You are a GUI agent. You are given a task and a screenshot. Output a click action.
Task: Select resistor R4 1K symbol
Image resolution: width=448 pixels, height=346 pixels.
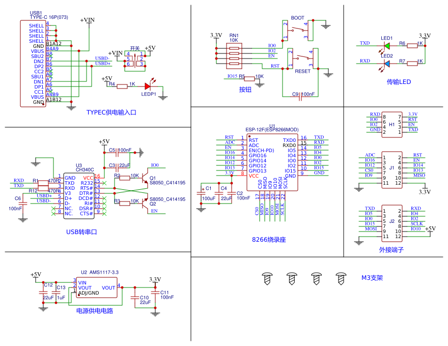click(x=122, y=86)
